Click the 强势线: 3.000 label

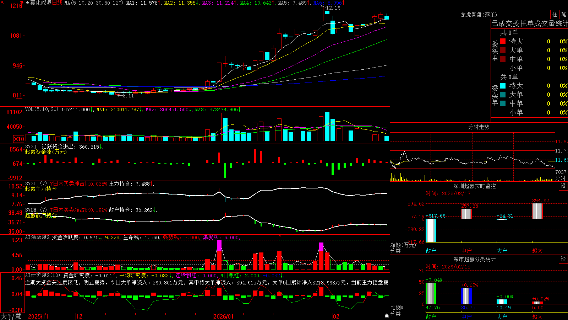[181, 237]
